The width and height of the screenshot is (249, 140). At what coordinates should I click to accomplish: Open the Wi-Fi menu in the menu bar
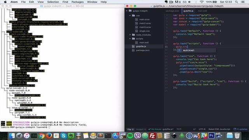202,2
